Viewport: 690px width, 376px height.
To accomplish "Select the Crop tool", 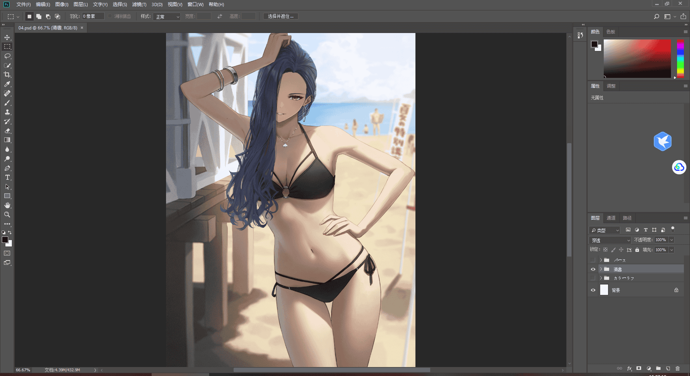I will click(x=7, y=75).
